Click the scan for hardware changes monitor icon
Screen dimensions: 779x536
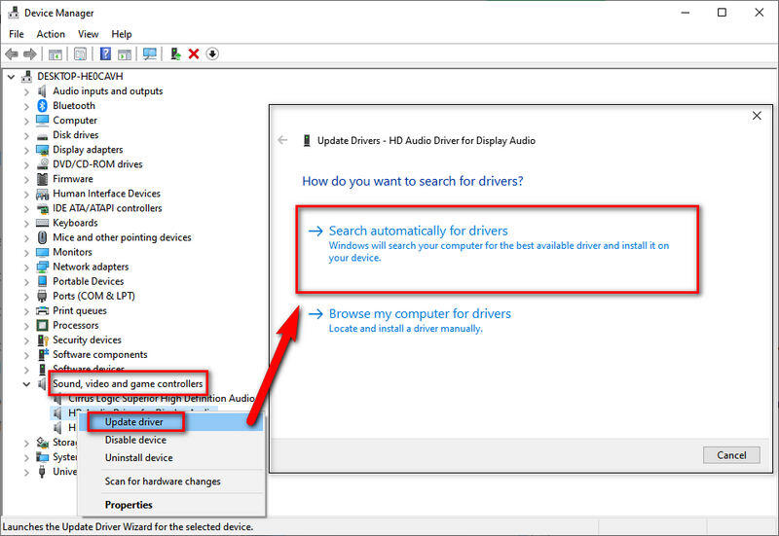coord(149,54)
